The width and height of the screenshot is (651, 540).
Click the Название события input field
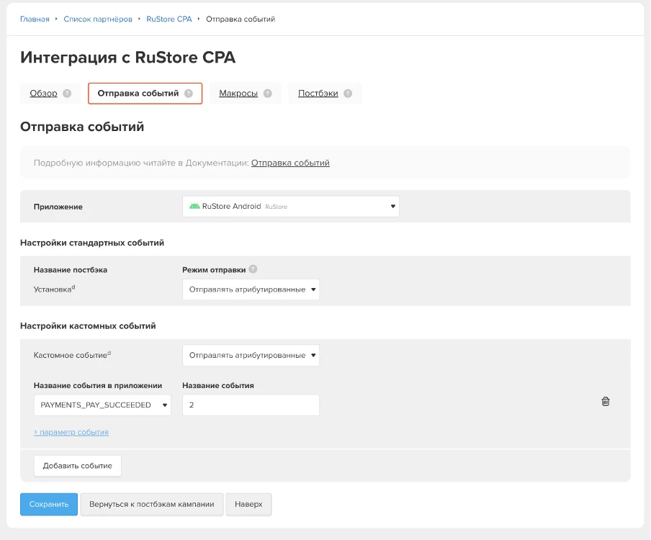pos(251,405)
